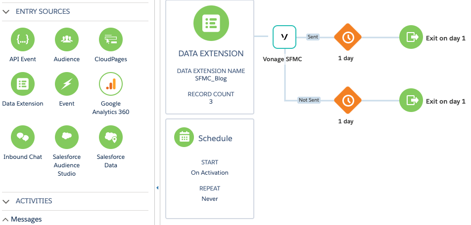
Task: Select the API Event entry source icon
Action: 23,39
